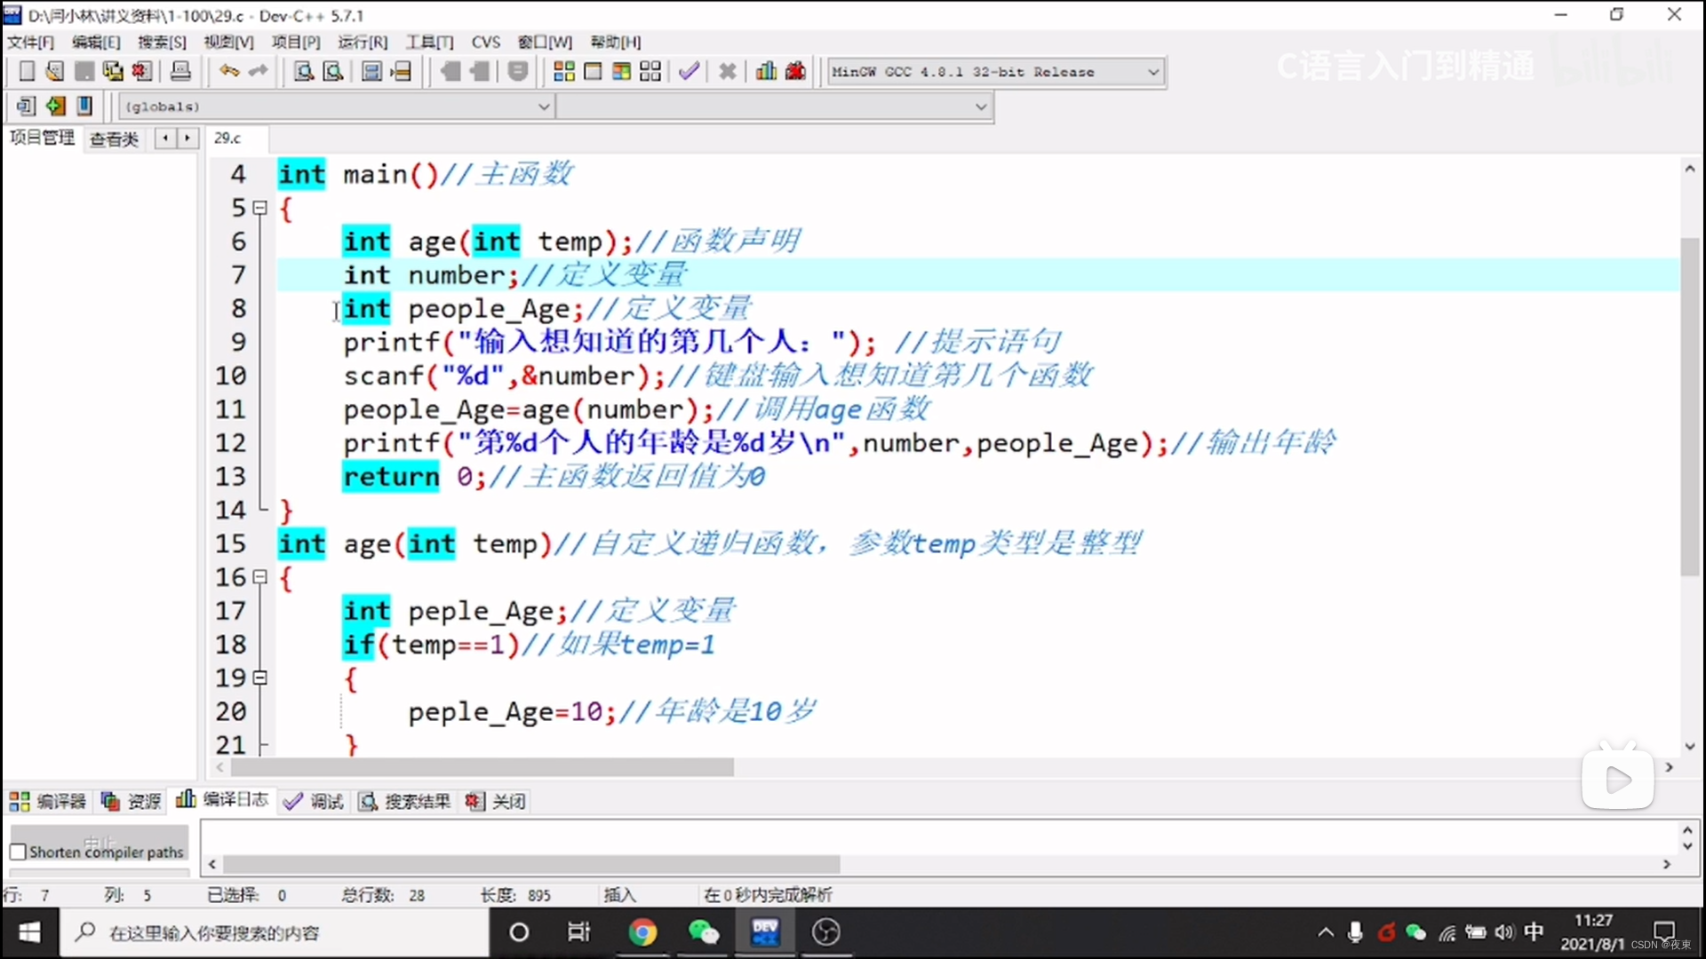This screenshot has width=1706, height=959.
Task: Switch to the 查看类 sidebar tab
Action: (113, 139)
